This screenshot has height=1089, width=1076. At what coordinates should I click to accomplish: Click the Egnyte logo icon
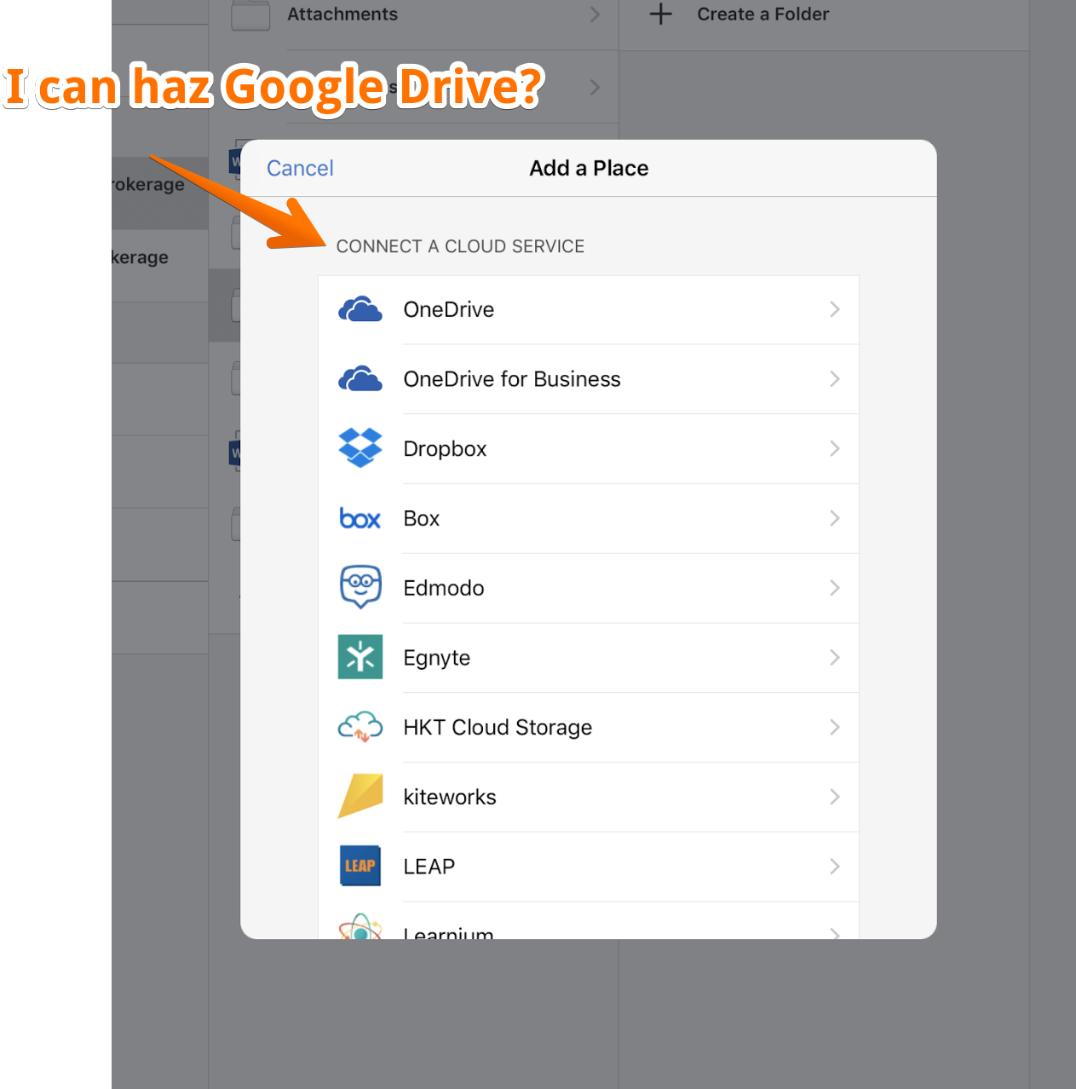pyautogui.click(x=360, y=657)
